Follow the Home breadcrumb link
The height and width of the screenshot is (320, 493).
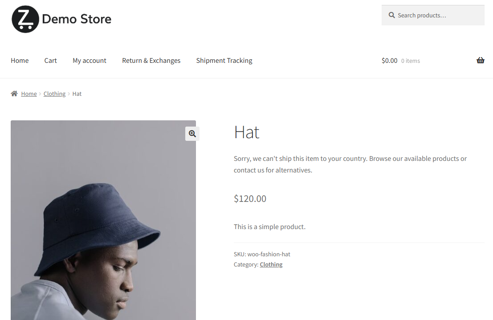[x=29, y=94]
